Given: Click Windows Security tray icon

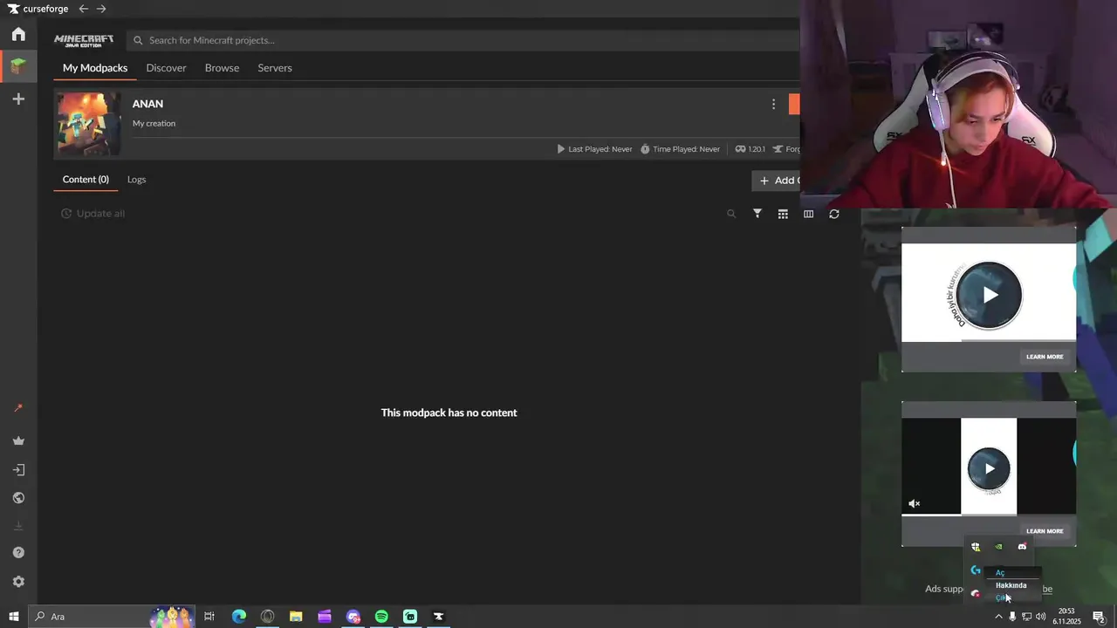Looking at the screenshot, I should 976,548.
